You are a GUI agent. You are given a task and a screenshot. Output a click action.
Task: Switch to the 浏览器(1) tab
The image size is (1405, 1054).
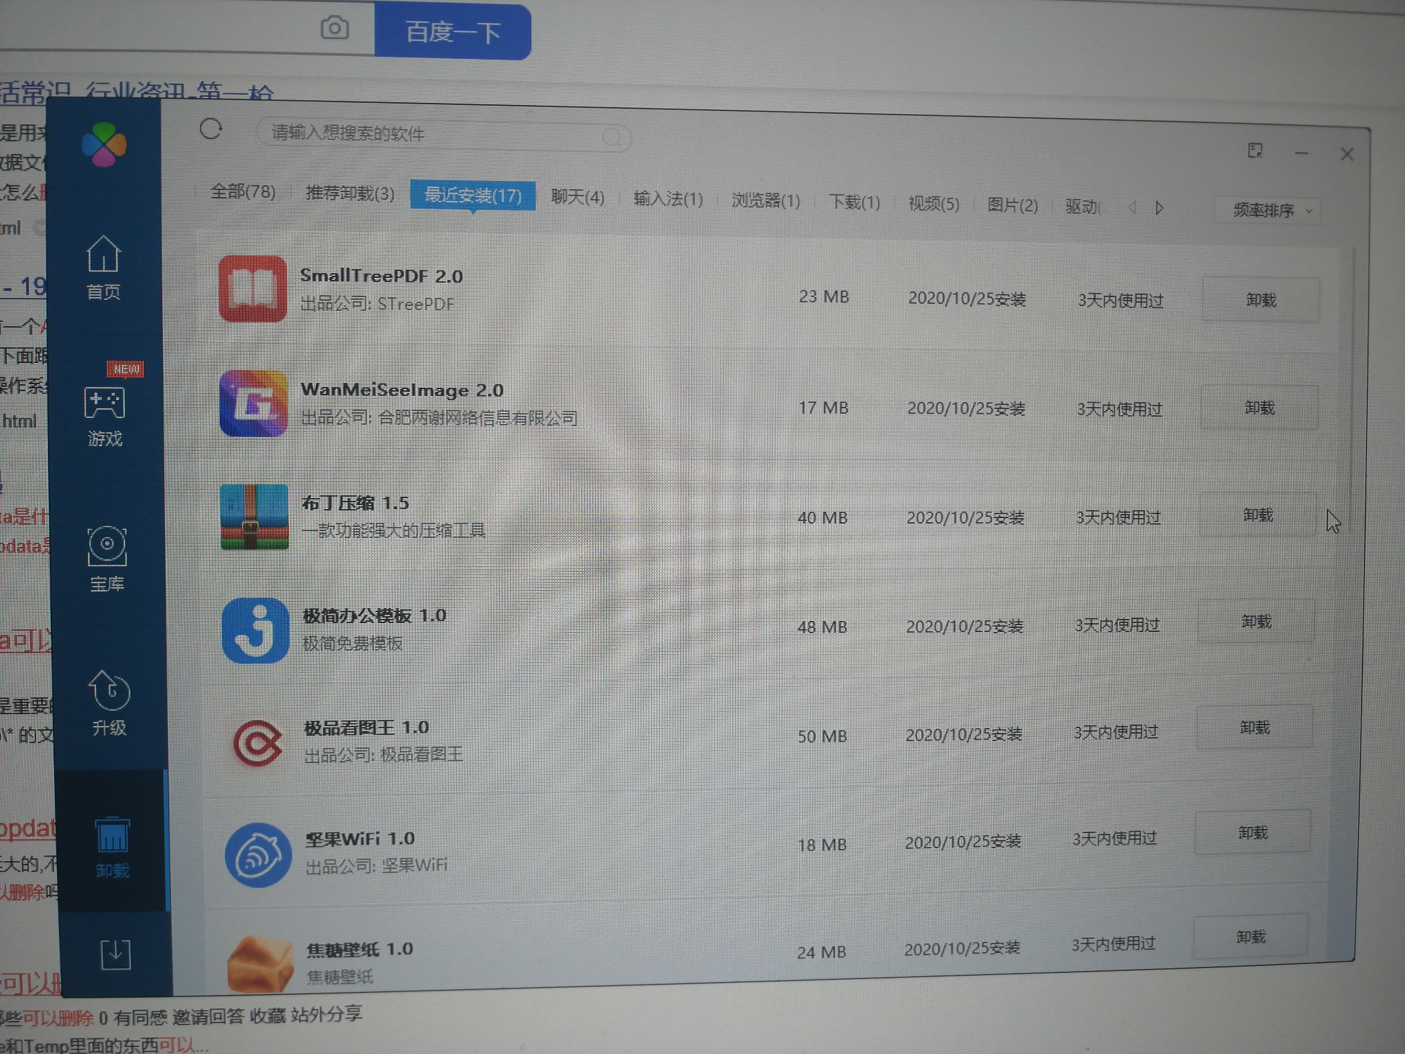click(766, 200)
